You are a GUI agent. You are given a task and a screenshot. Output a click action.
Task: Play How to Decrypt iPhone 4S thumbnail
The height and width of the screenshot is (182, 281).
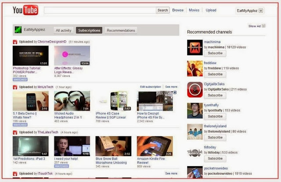coord(155,101)
